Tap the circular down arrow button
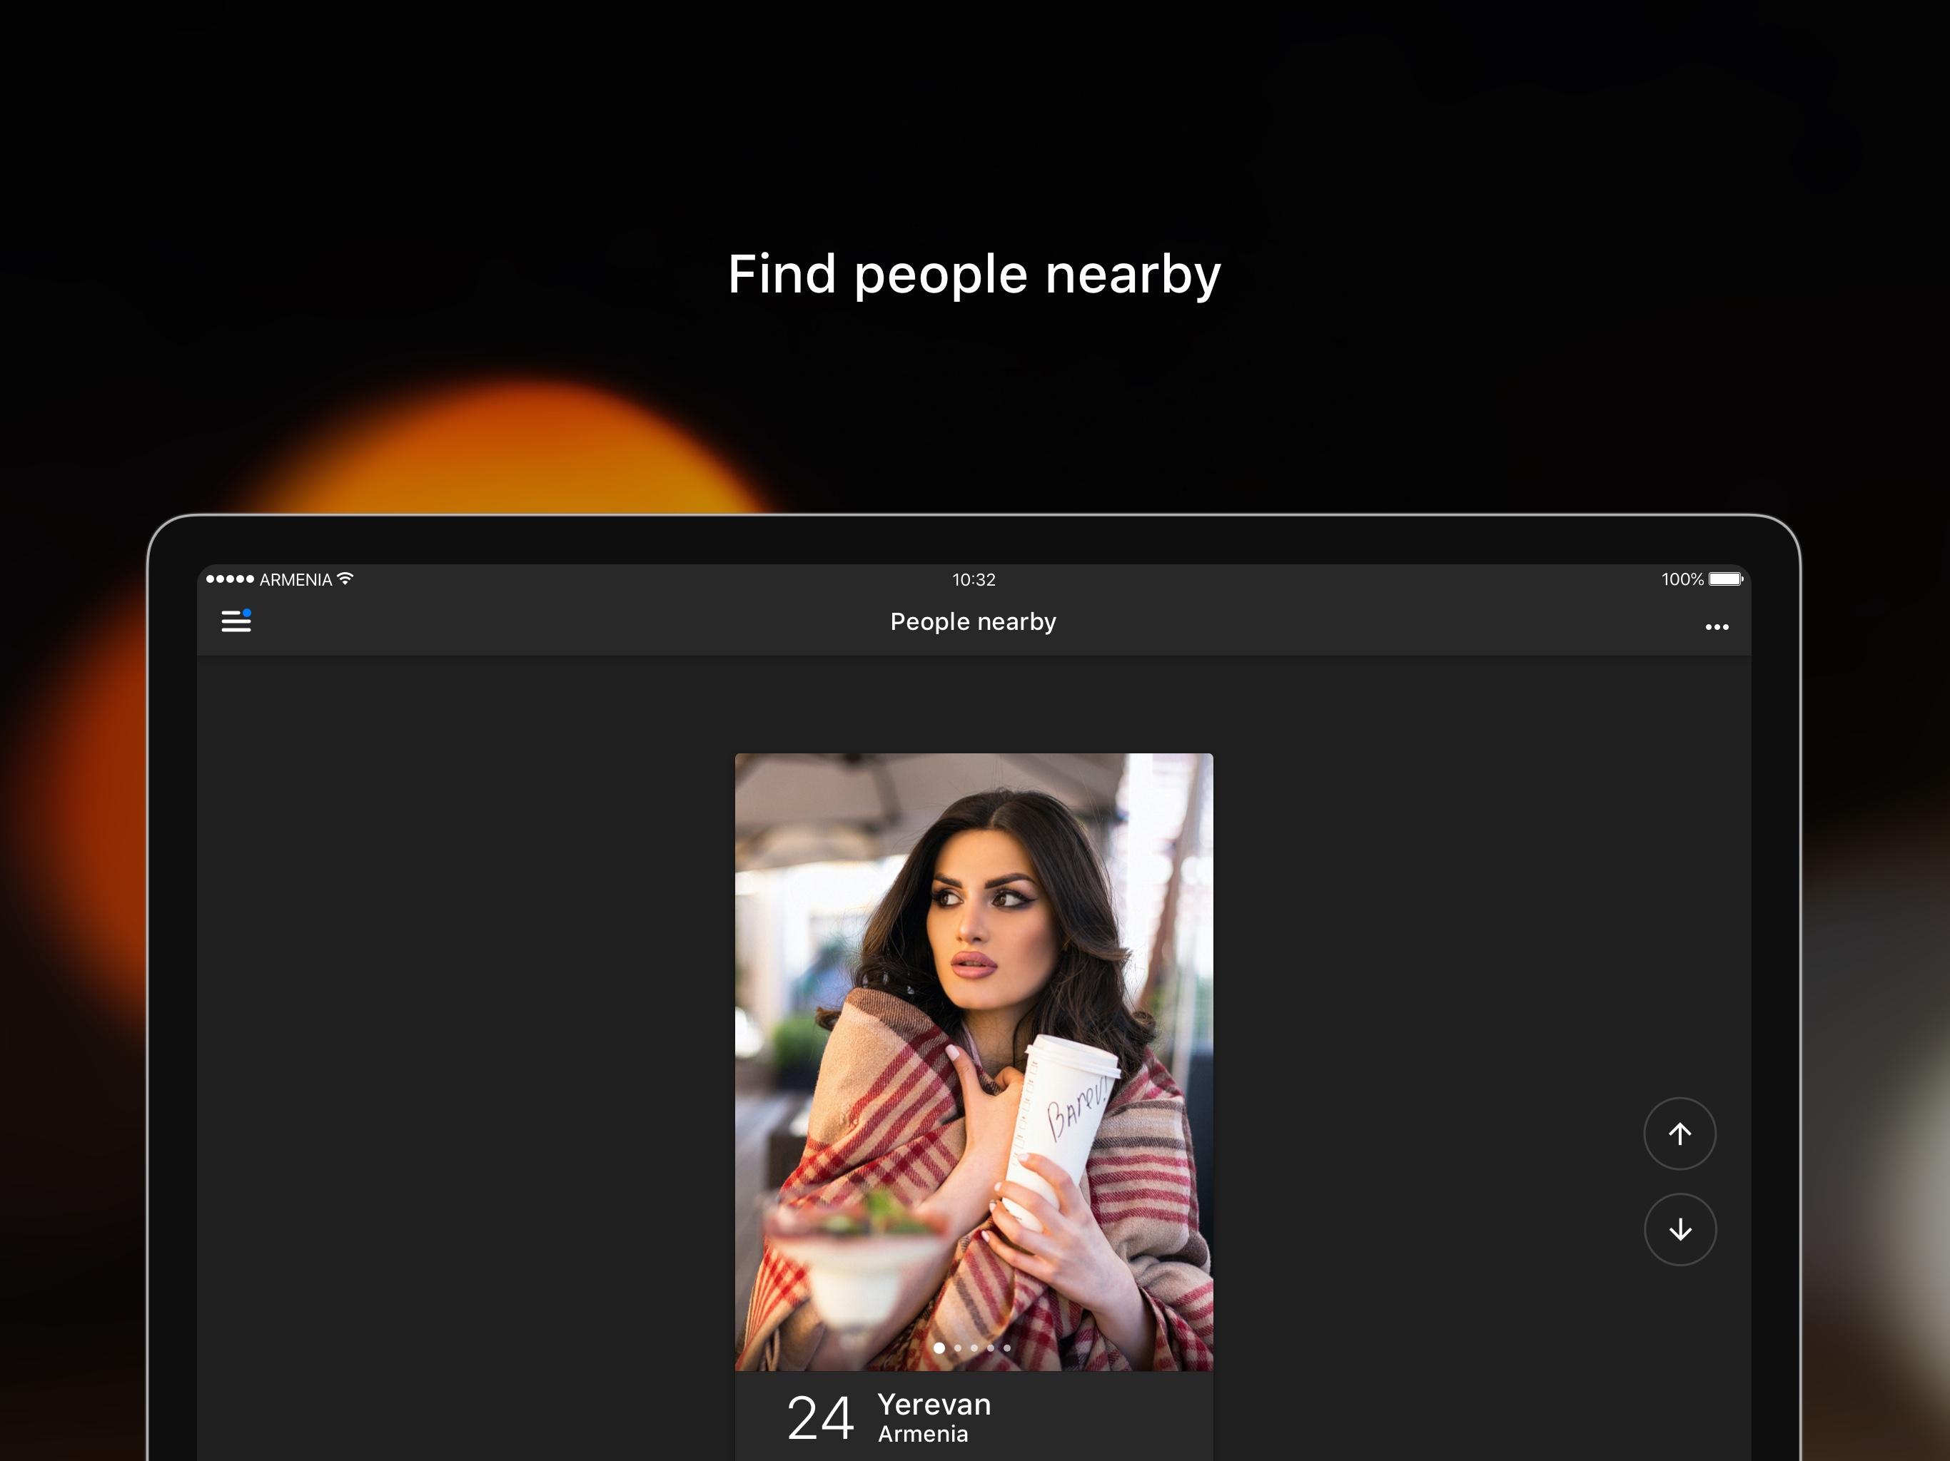1950x1461 pixels. click(1679, 1229)
